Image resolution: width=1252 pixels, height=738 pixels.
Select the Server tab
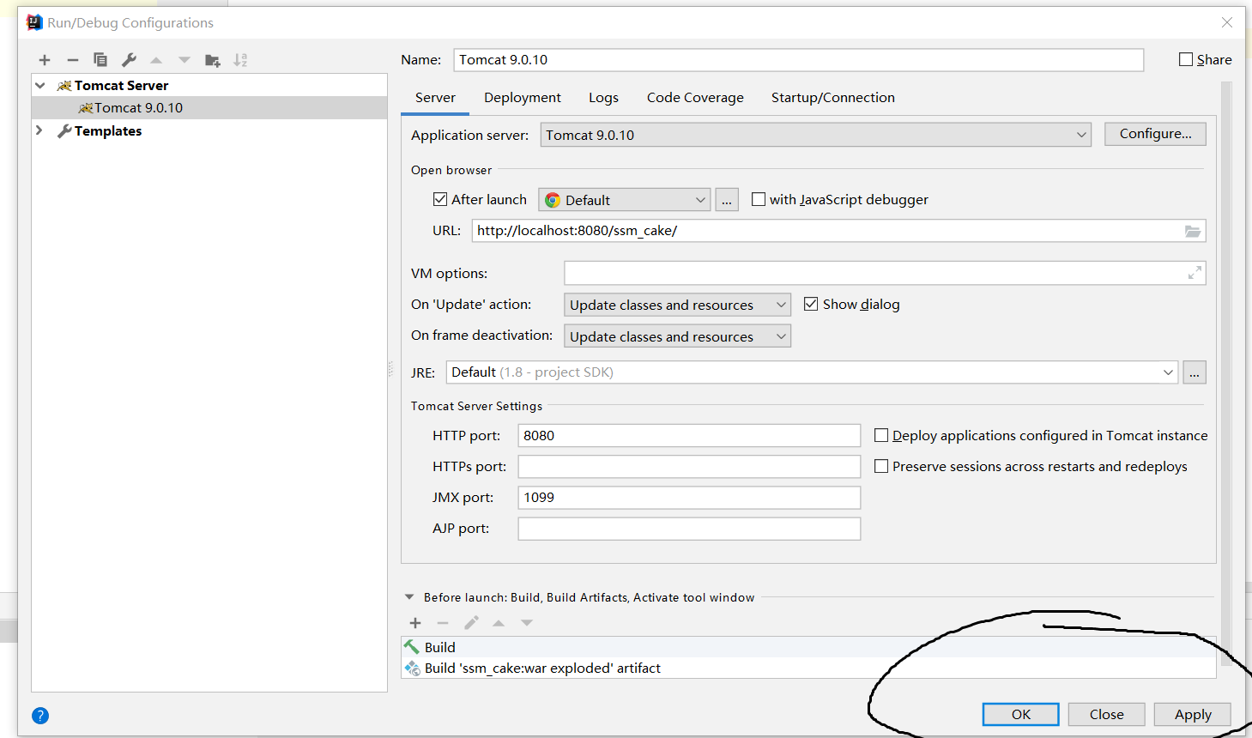[435, 98]
